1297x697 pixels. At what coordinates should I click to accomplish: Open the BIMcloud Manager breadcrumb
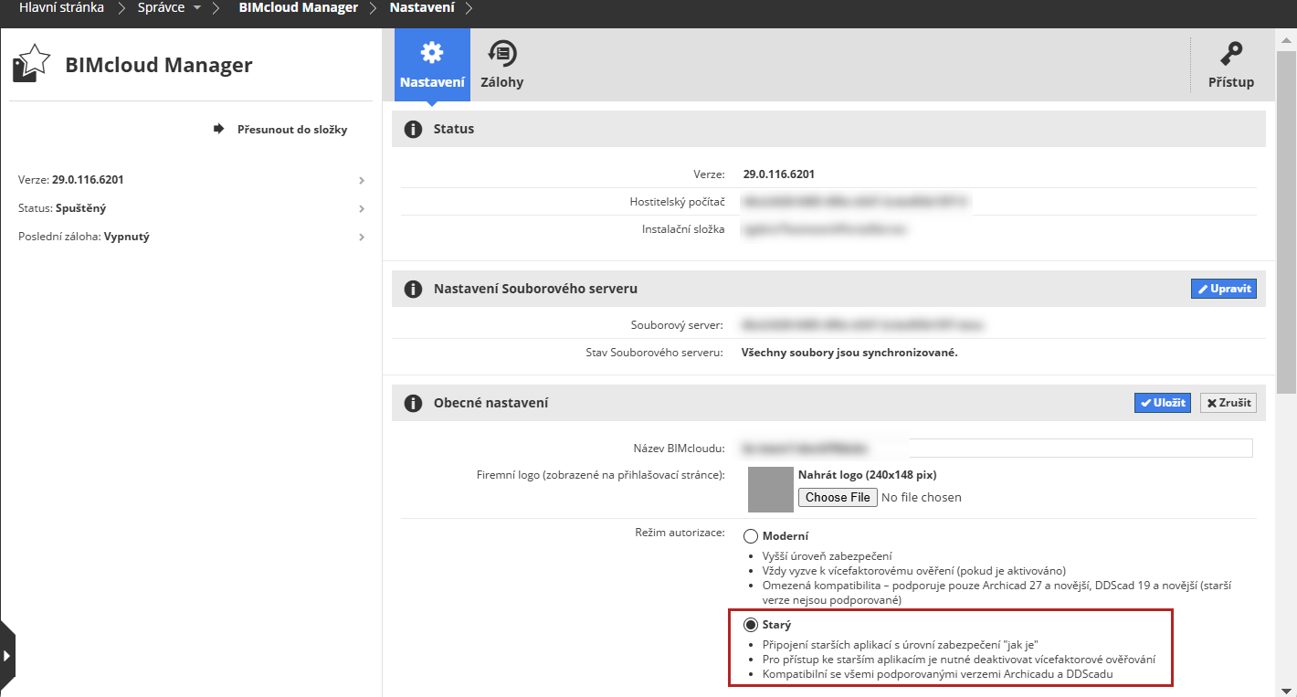pyautogui.click(x=298, y=7)
